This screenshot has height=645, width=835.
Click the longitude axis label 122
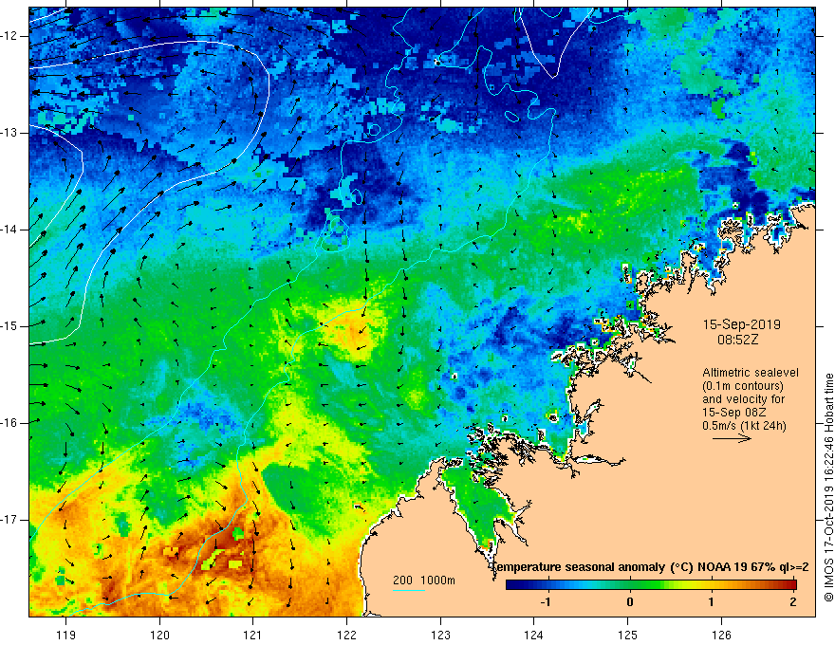pyautogui.click(x=346, y=635)
